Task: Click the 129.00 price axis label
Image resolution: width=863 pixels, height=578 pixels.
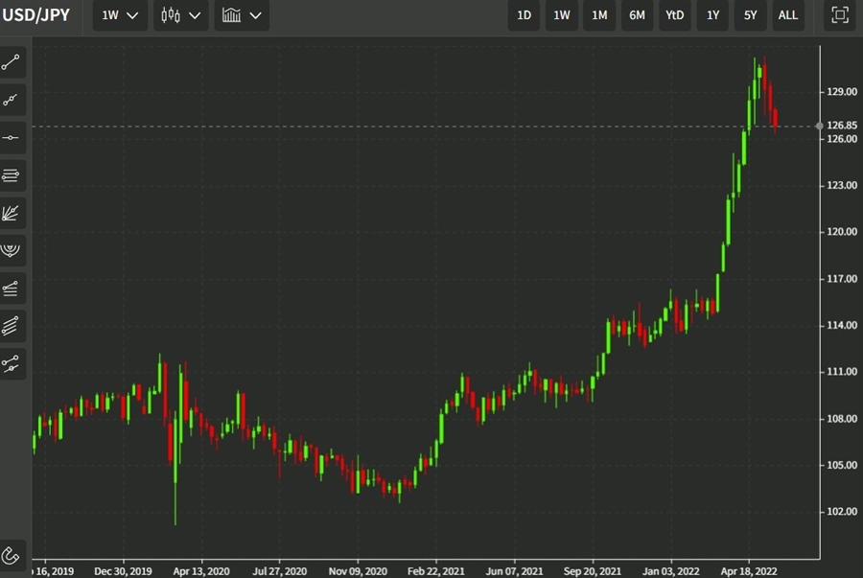Action: [x=842, y=92]
